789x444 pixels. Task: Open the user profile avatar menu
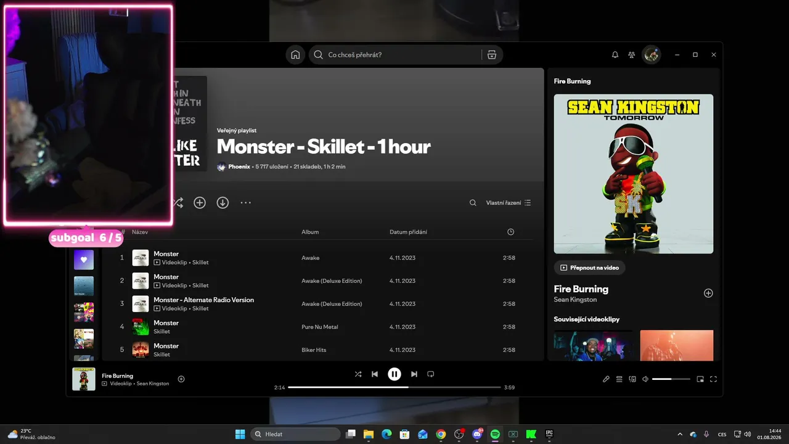(x=652, y=55)
